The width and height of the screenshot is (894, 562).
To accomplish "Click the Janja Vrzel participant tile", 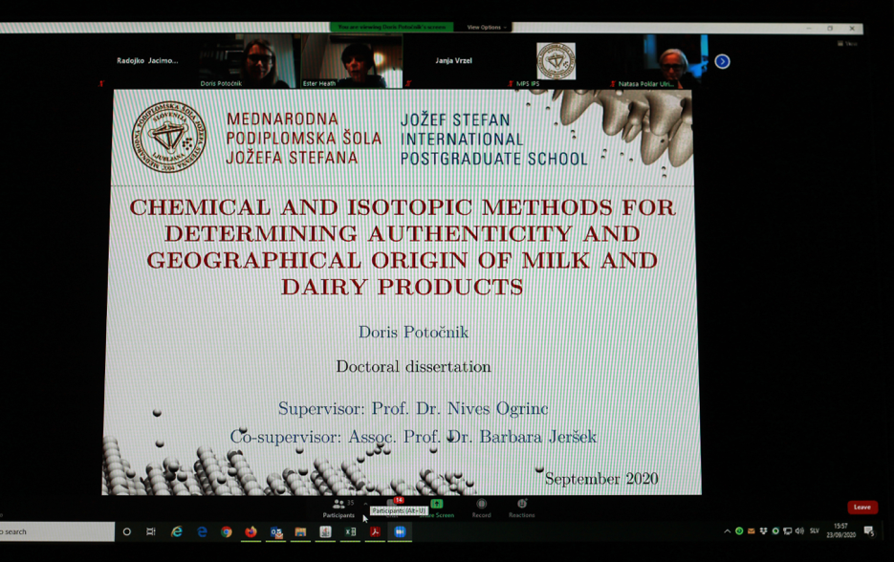I will pos(454,62).
